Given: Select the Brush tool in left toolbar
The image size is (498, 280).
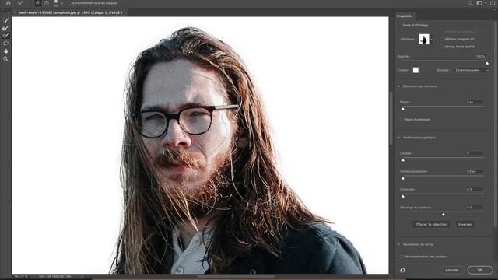Looking at the screenshot, I should [5, 36].
